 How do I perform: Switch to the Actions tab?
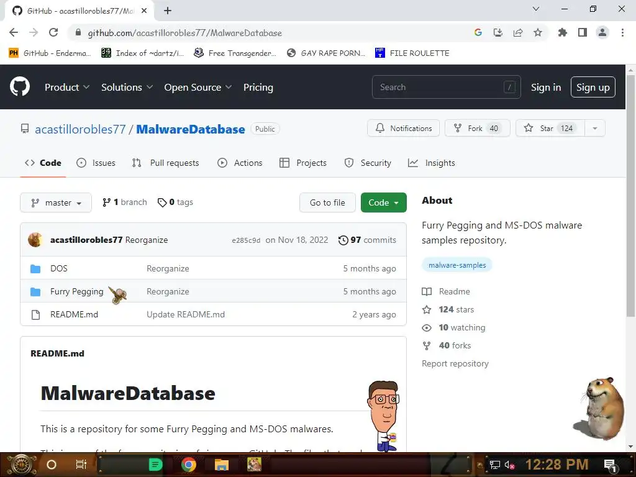pyautogui.click(x=240, y=163)
